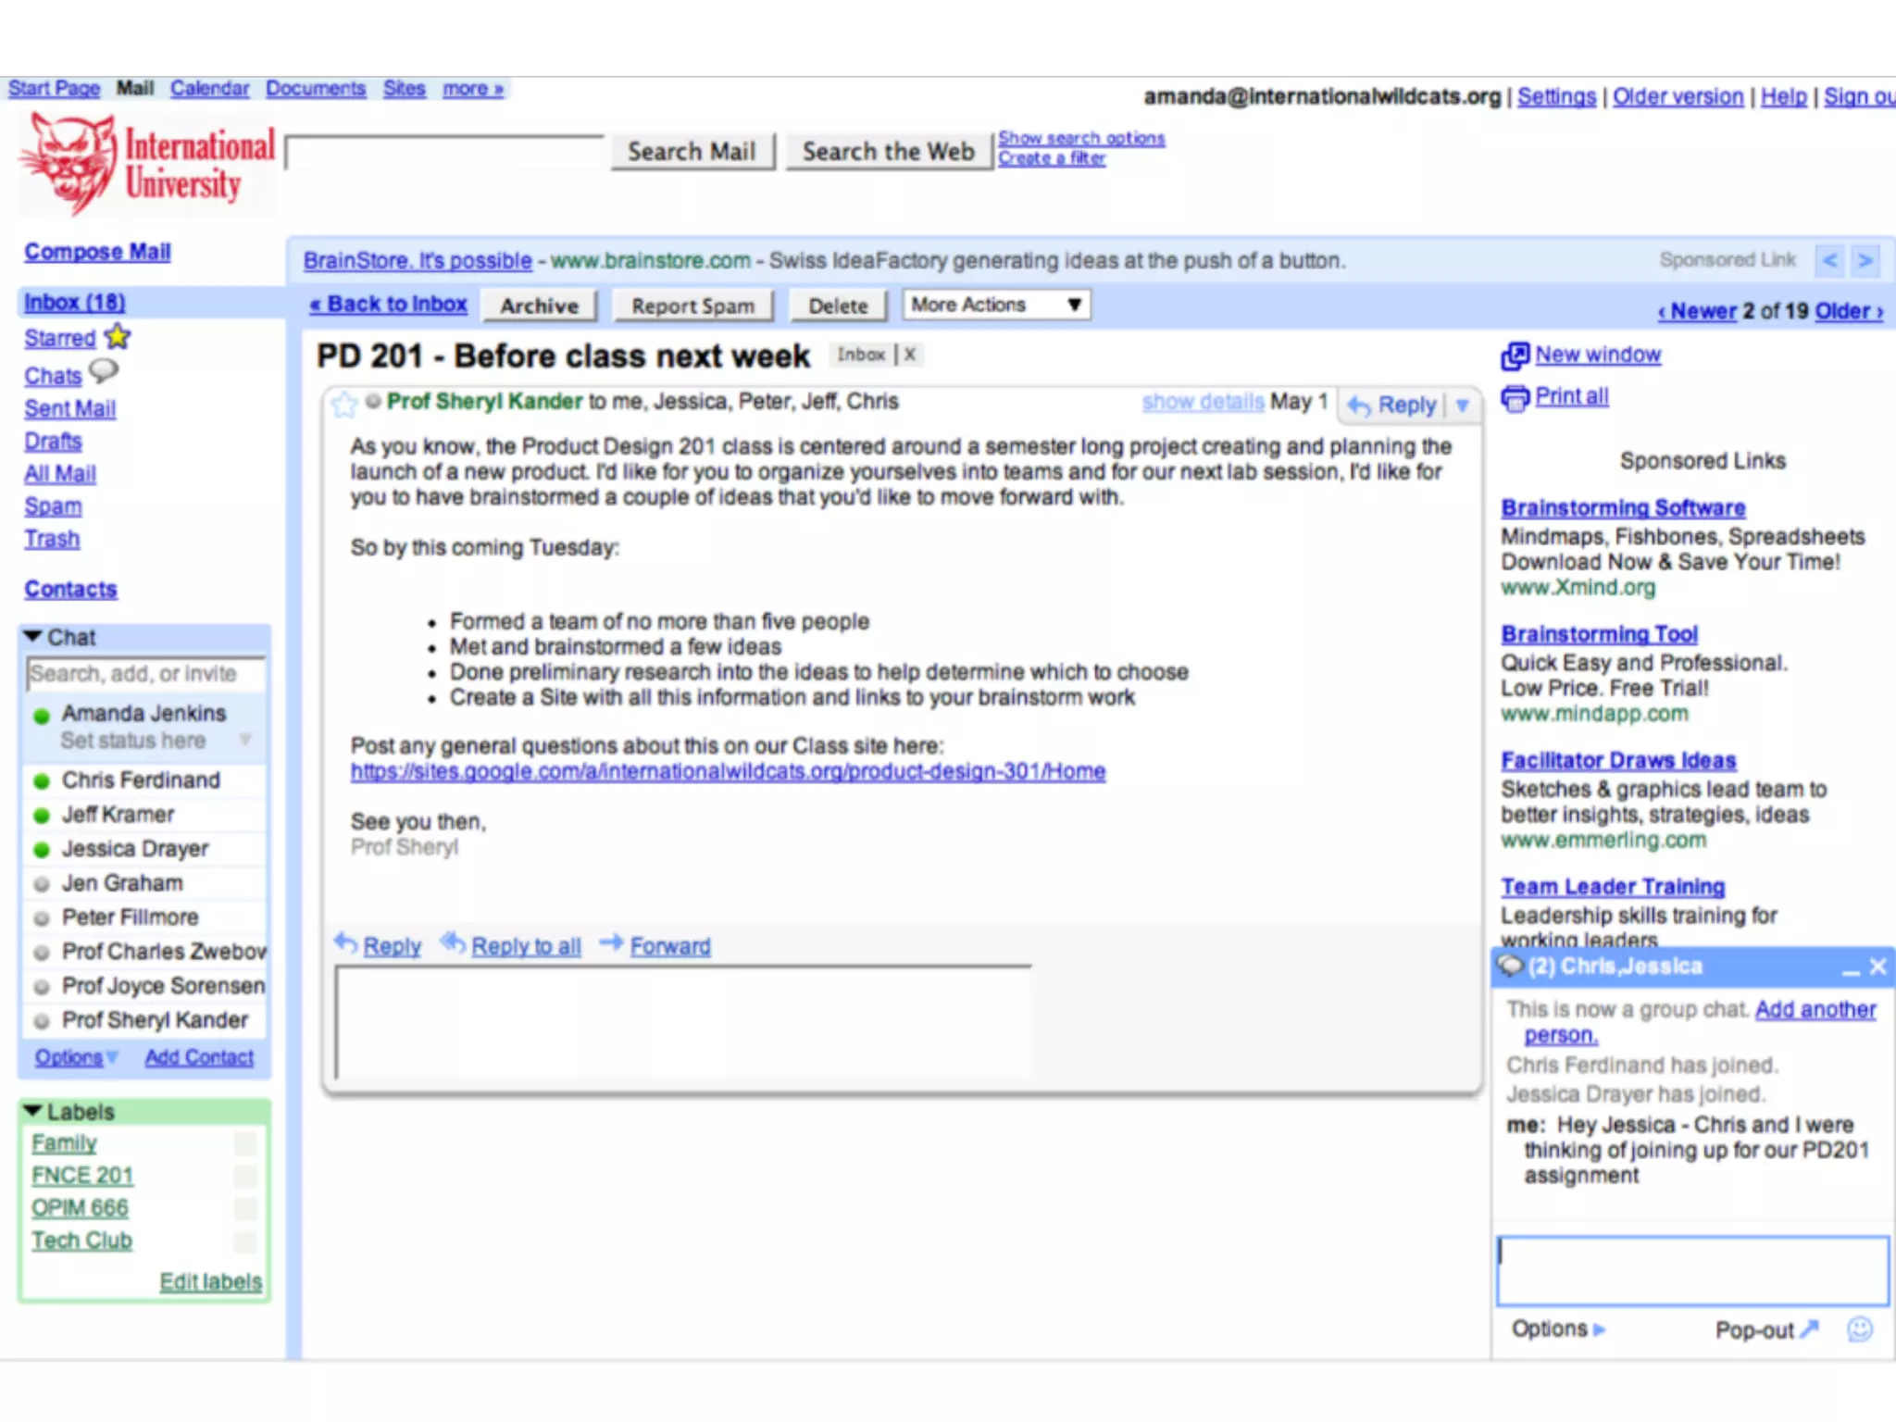Open Contacts page

[x=71, y=589]
